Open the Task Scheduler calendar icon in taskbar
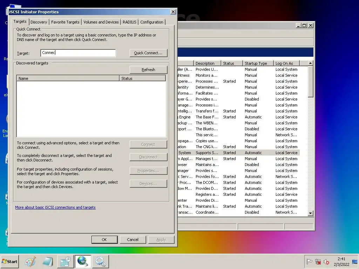The height and width of the screenshot is (269, 359). [x=65, y=261]
